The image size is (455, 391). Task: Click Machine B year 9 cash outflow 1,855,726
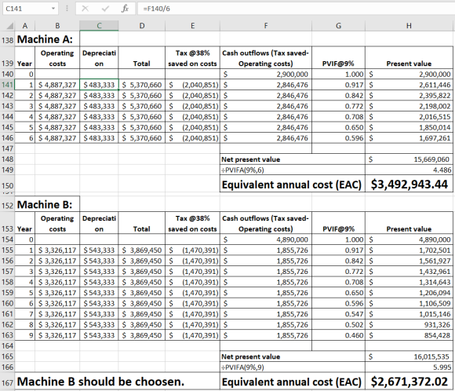(x=266, y=335)
